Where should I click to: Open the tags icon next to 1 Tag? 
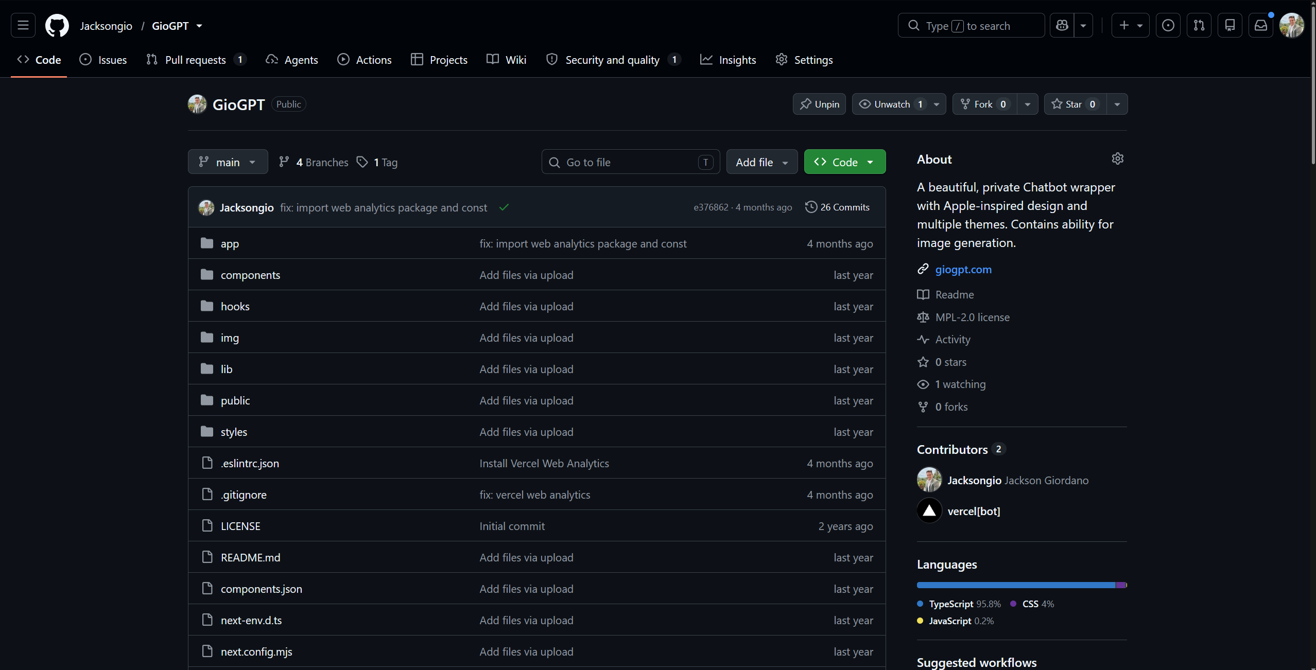362,162
